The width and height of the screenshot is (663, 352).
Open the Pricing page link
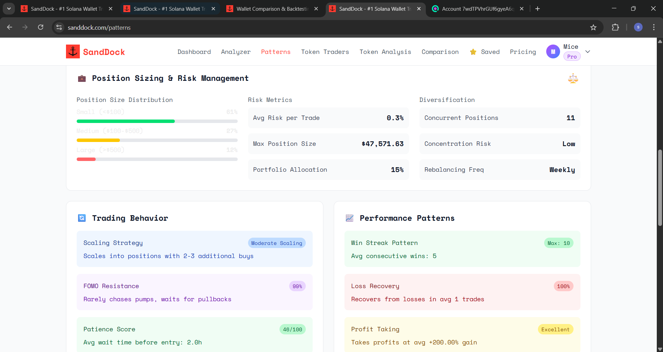(523, 52)
